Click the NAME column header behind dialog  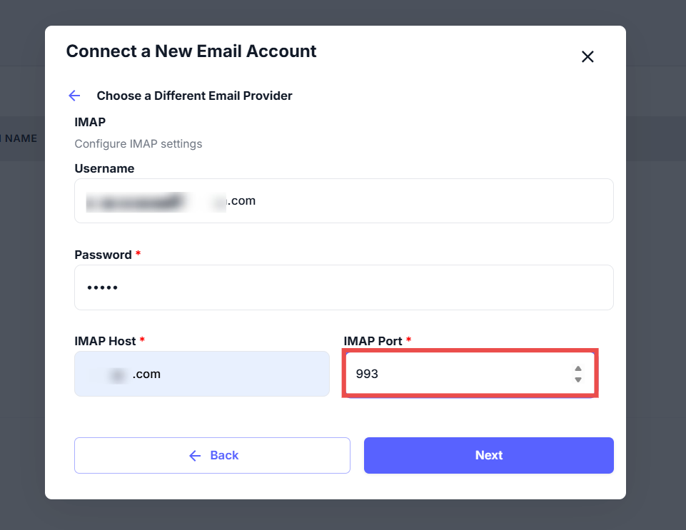pos(20,138)
